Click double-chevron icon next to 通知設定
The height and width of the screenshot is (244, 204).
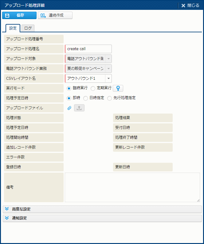(x=7, y=218)
